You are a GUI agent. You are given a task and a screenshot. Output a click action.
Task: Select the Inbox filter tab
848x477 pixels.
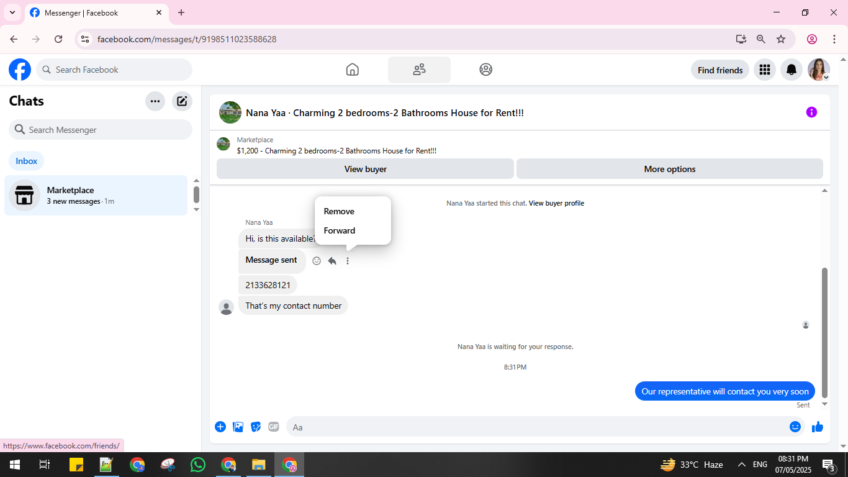(x=27, y=161)
